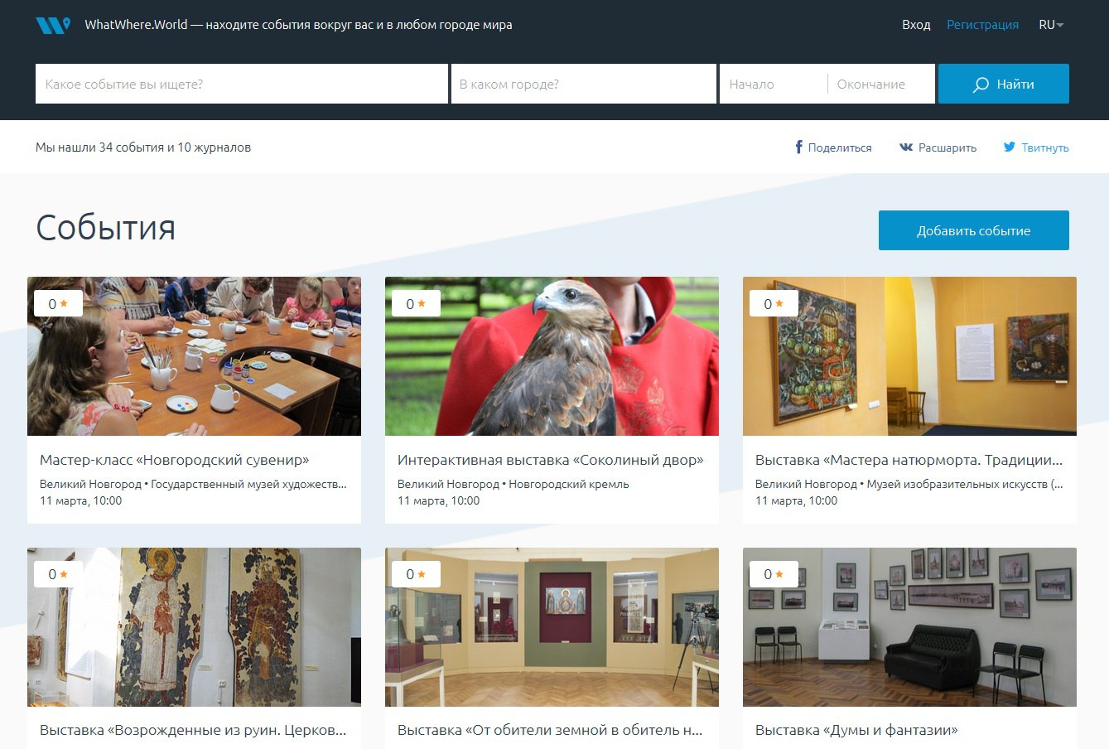The height and width of the screenshot is (749, 1109).
Task: Click star rating badge on Думы и фантазии card
Action: click(x=773, y=574)
